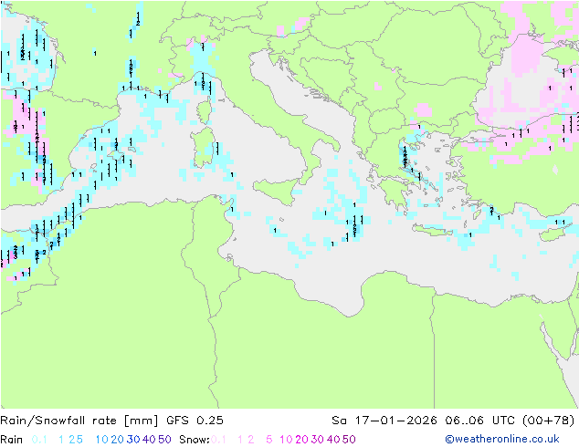Pick the Rain legend 40 value

[x=149, y=440]
